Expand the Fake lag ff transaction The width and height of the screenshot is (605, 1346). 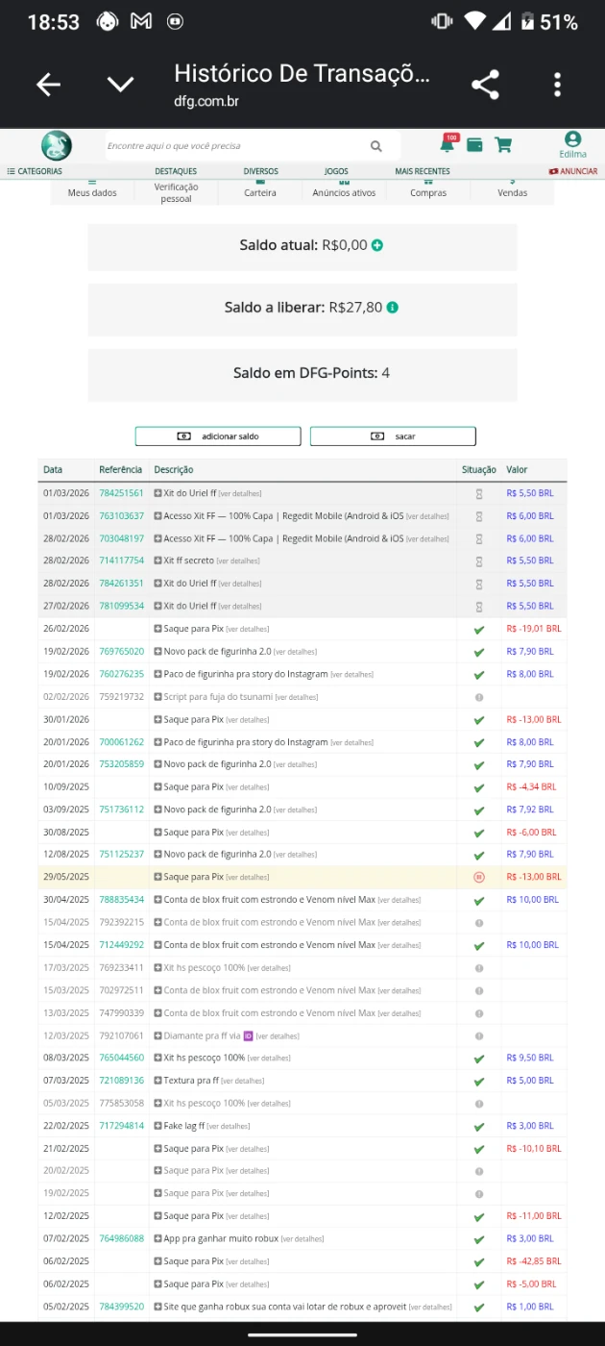tap(158, 1126)
